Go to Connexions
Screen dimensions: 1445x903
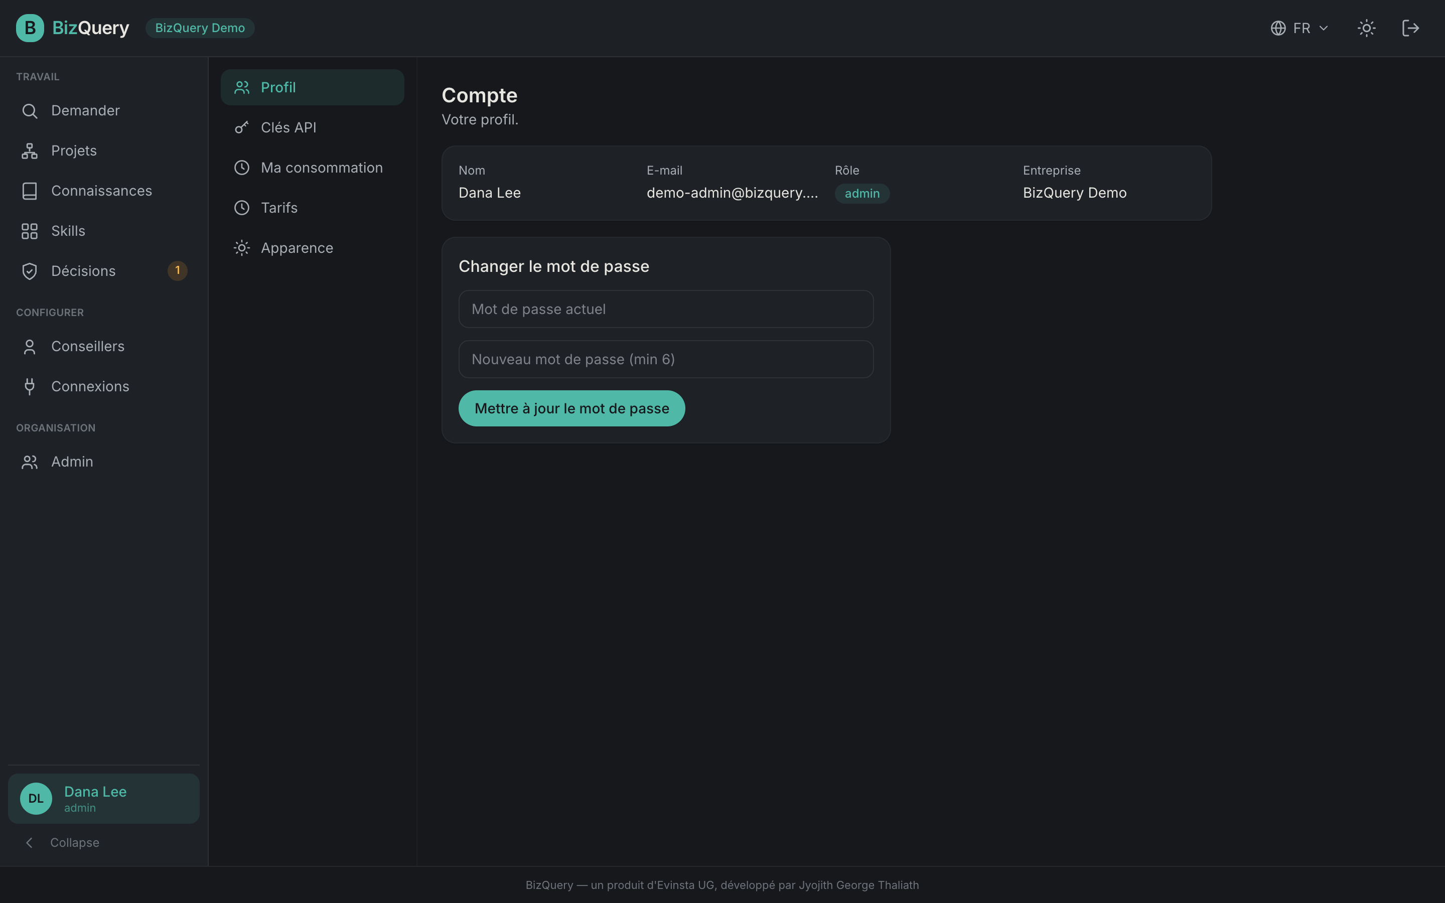point(104,387)
